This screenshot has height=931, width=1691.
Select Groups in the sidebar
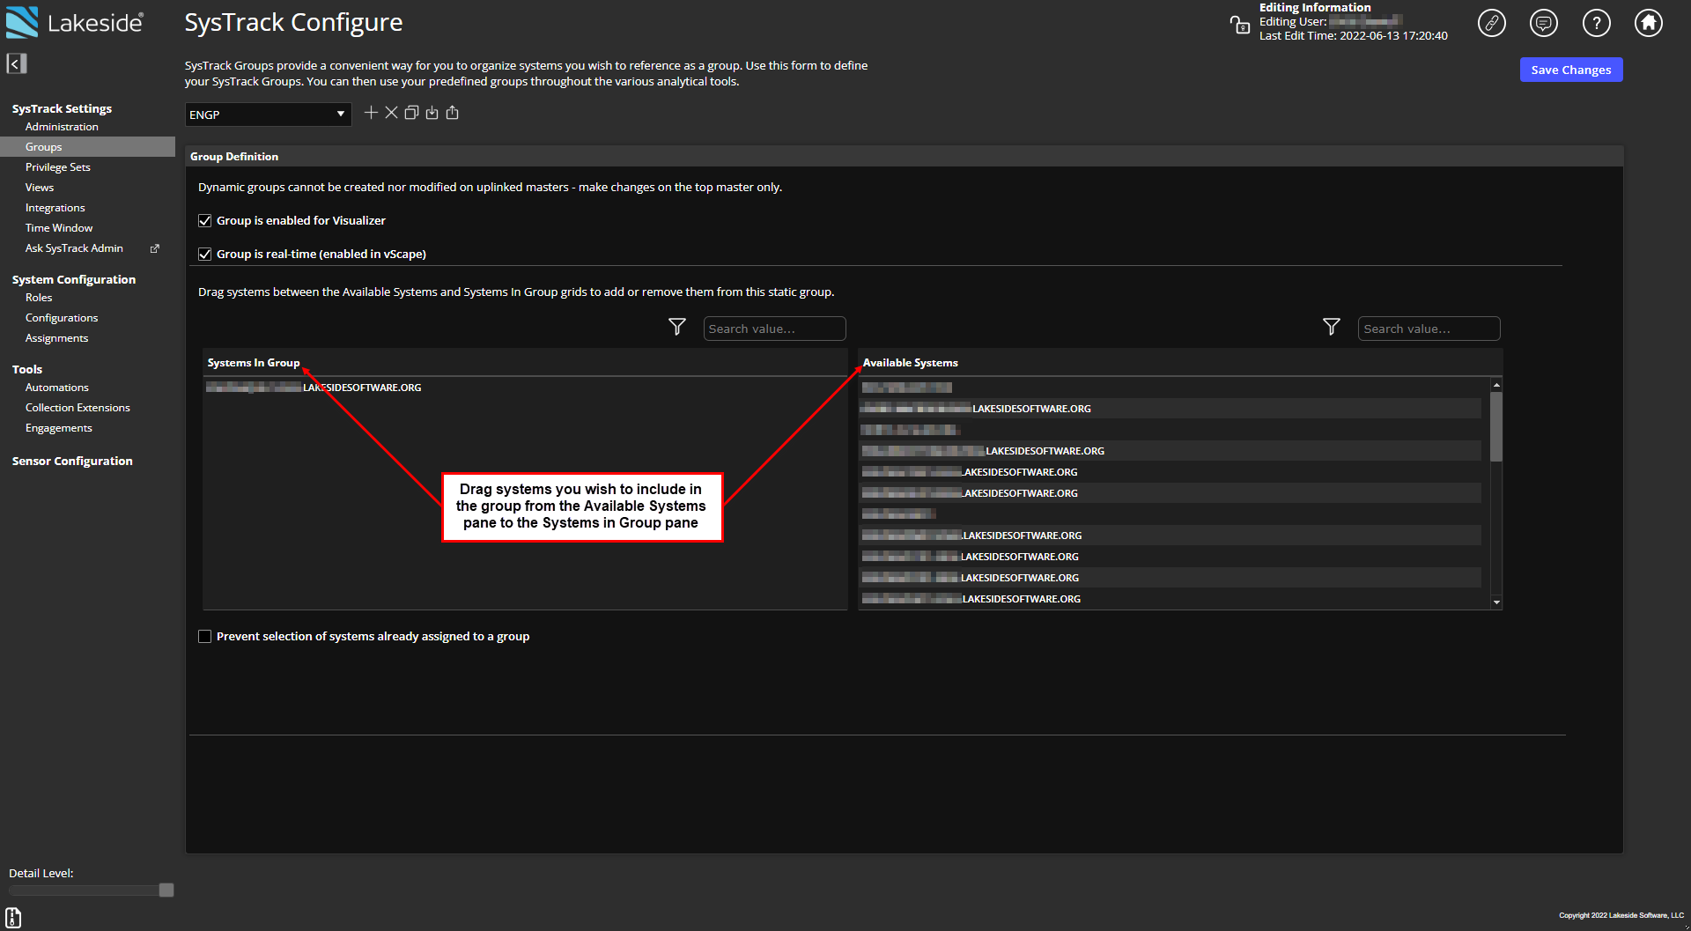click(87, 147)
